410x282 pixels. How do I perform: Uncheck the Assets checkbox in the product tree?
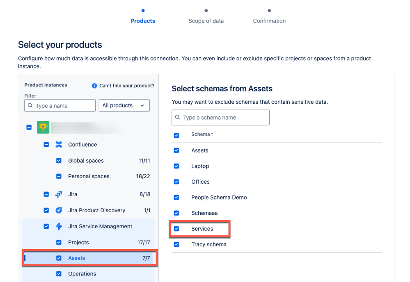(x=59, y=258)
